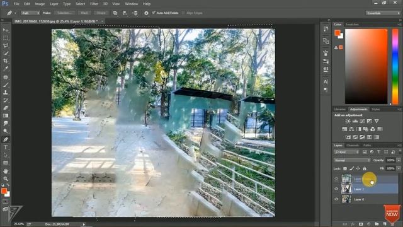Toggle lock all padlock icon

(365, 168)
